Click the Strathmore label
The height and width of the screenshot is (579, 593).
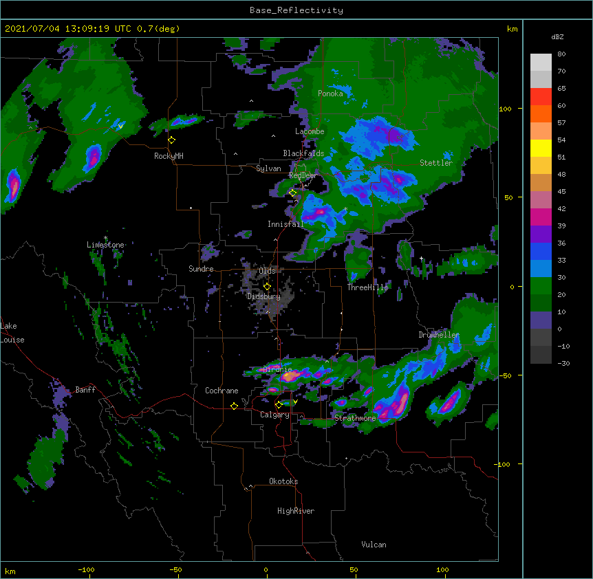(x=355, y=418)
